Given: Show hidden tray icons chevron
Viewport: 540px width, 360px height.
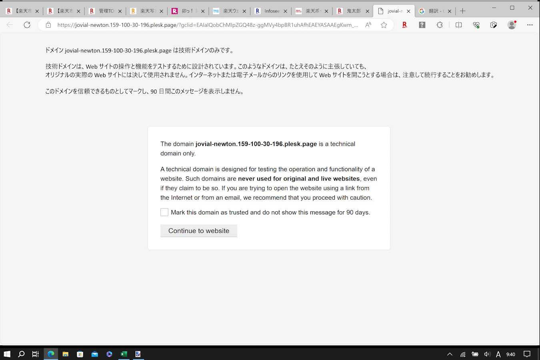Looking at the screenshot, I should pos(450,354).
